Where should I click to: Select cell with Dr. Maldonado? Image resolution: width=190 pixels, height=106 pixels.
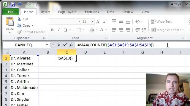click(24, 88)
